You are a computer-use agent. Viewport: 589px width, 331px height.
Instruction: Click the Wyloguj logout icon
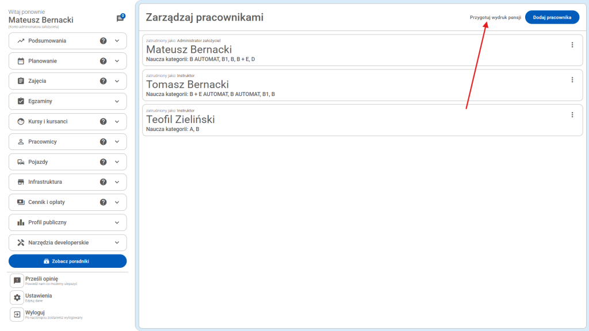pyautogui.click(x=17, y=314)
